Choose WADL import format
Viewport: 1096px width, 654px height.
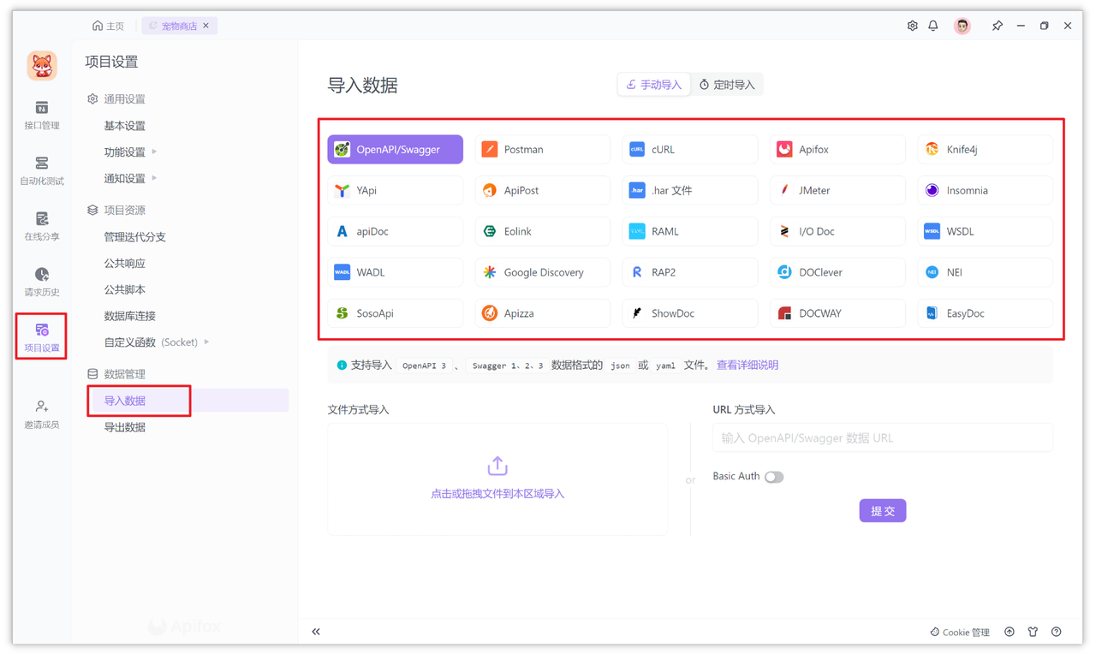coord(395,272)
